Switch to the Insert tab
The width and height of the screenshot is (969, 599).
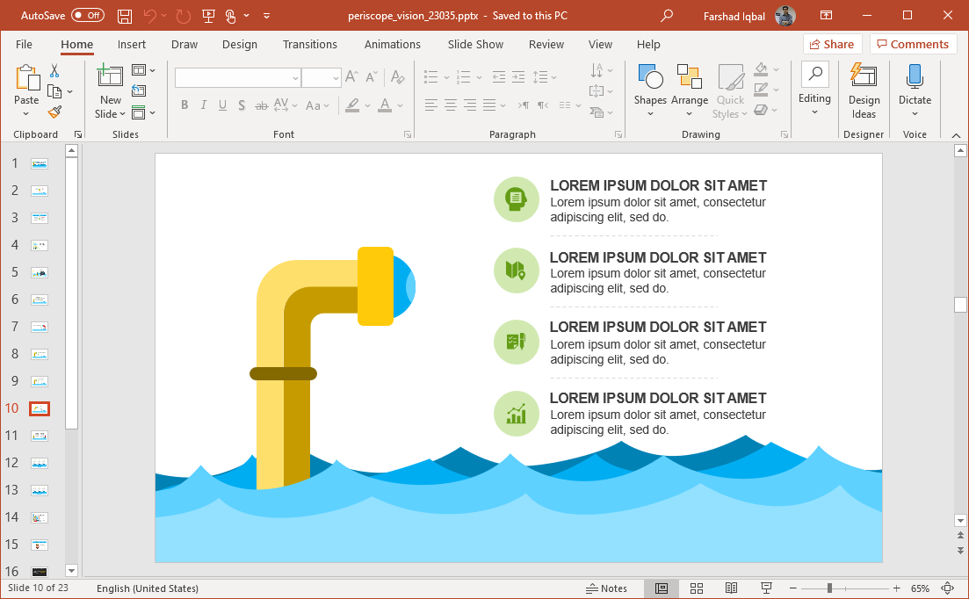(x=132, y=45)
